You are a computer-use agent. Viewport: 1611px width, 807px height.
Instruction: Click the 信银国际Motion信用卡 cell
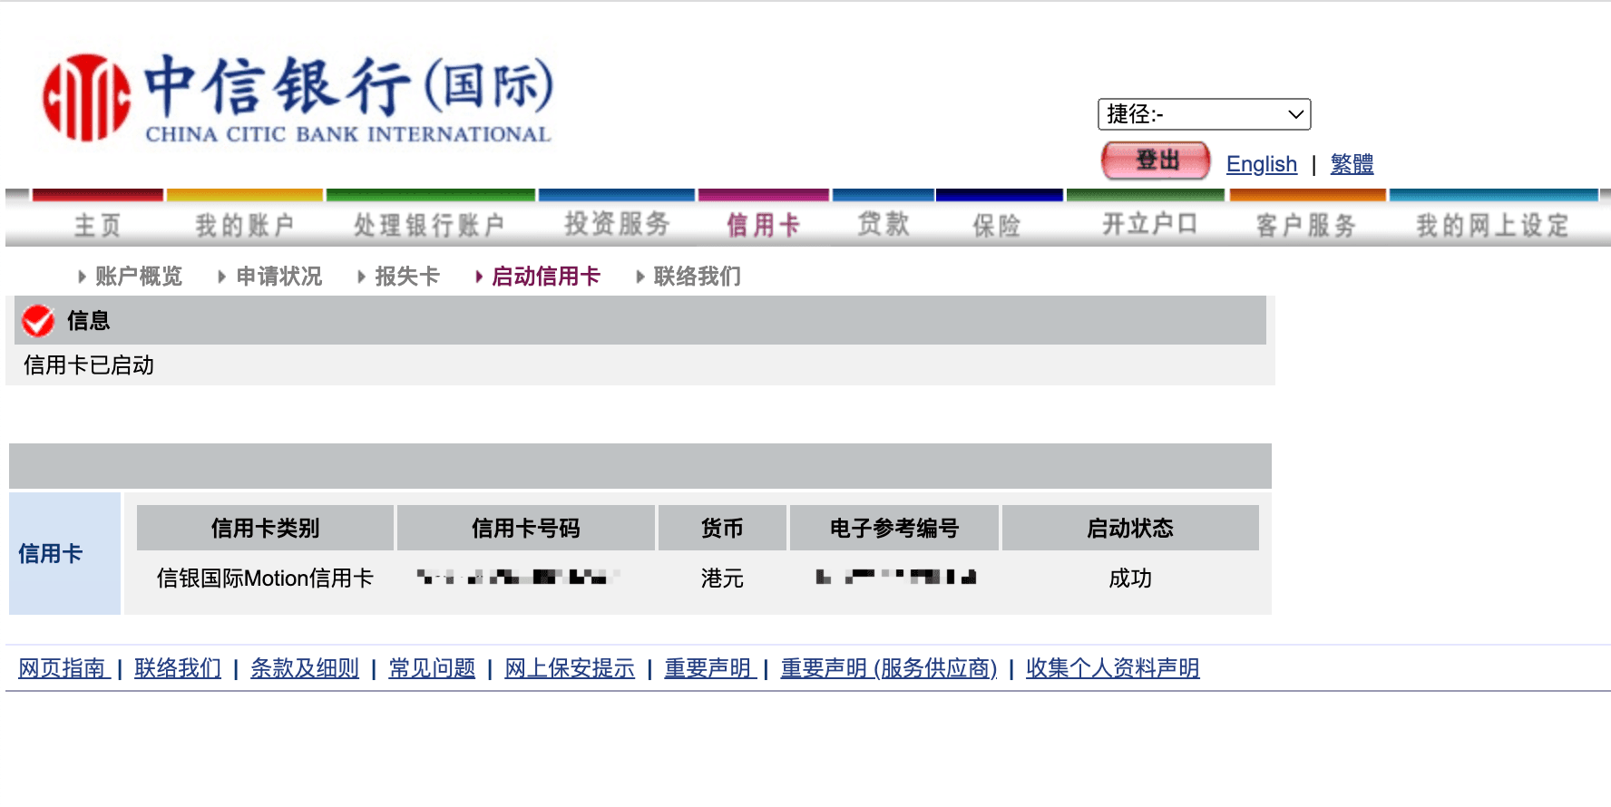[265, 579]
